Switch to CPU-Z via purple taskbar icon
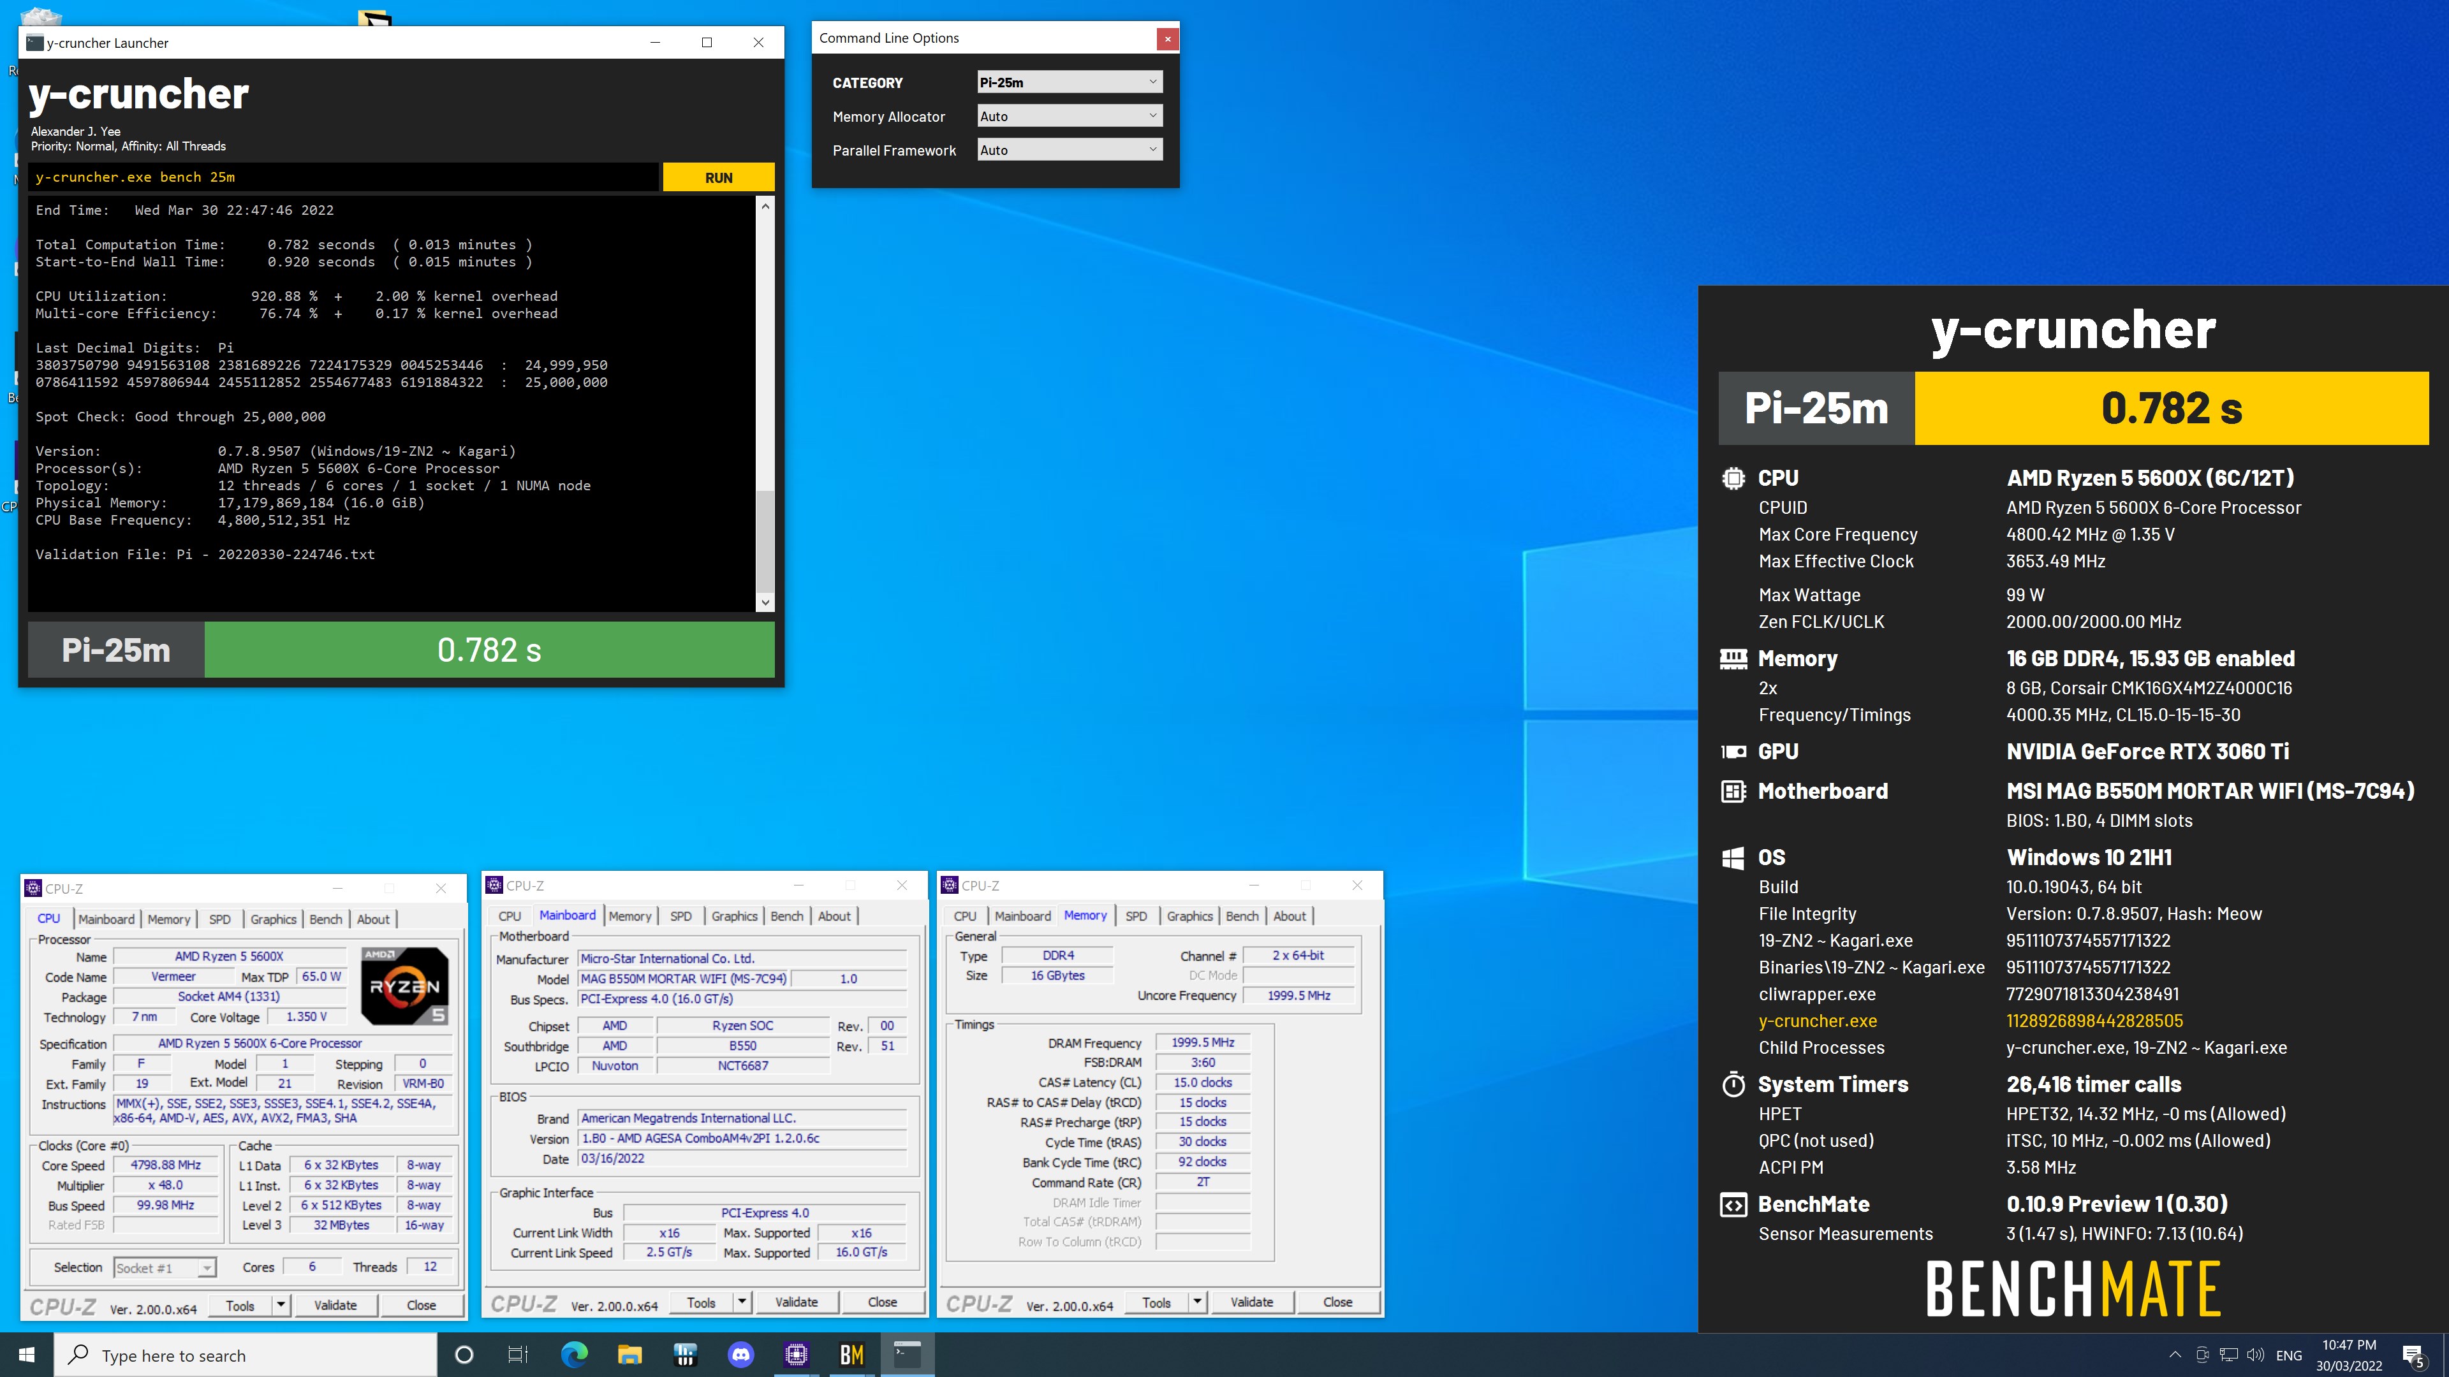 (796, 1355)
